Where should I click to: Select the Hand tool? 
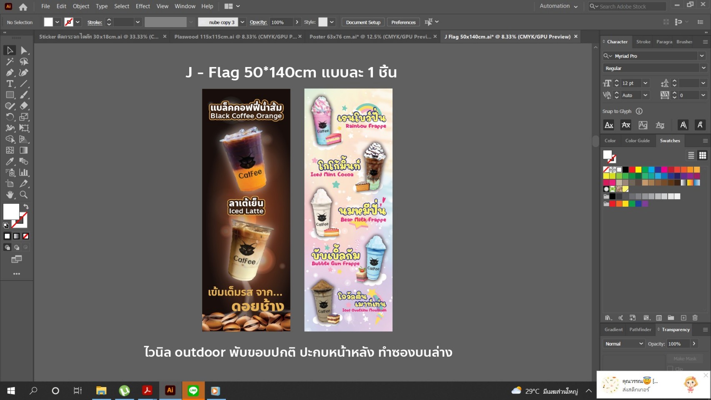click(10, 195)
